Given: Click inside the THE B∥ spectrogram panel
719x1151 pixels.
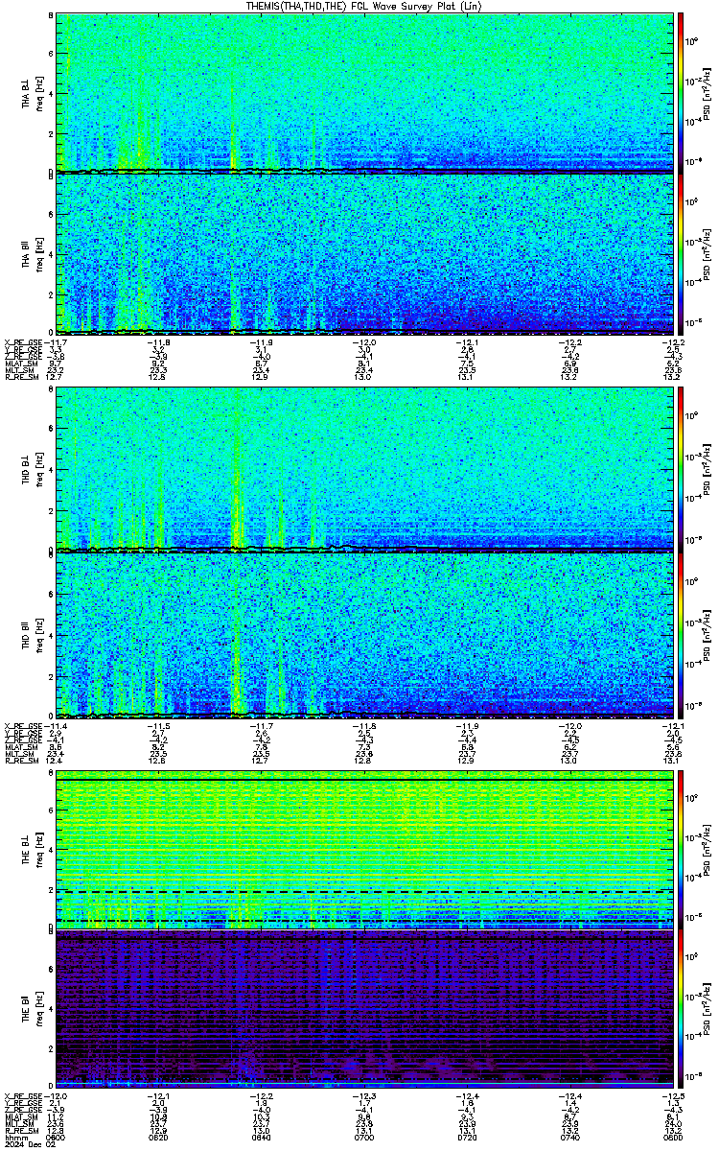Looking at the screenshot, I should click(x=364, y=1011).
